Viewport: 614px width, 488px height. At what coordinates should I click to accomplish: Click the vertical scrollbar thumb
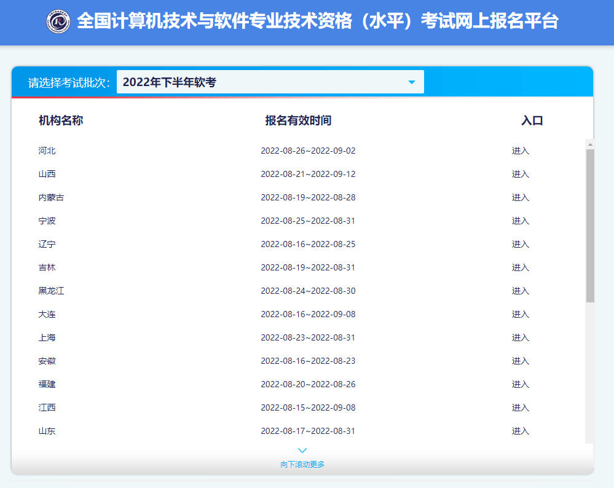[x=590, y=226]
